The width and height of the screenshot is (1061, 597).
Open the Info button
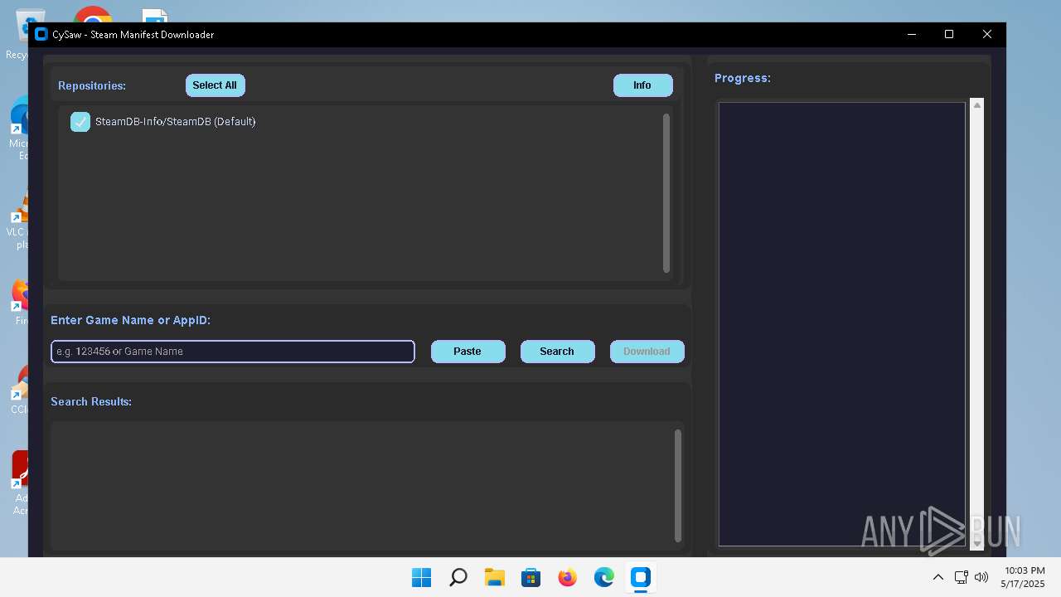(643, 85)
